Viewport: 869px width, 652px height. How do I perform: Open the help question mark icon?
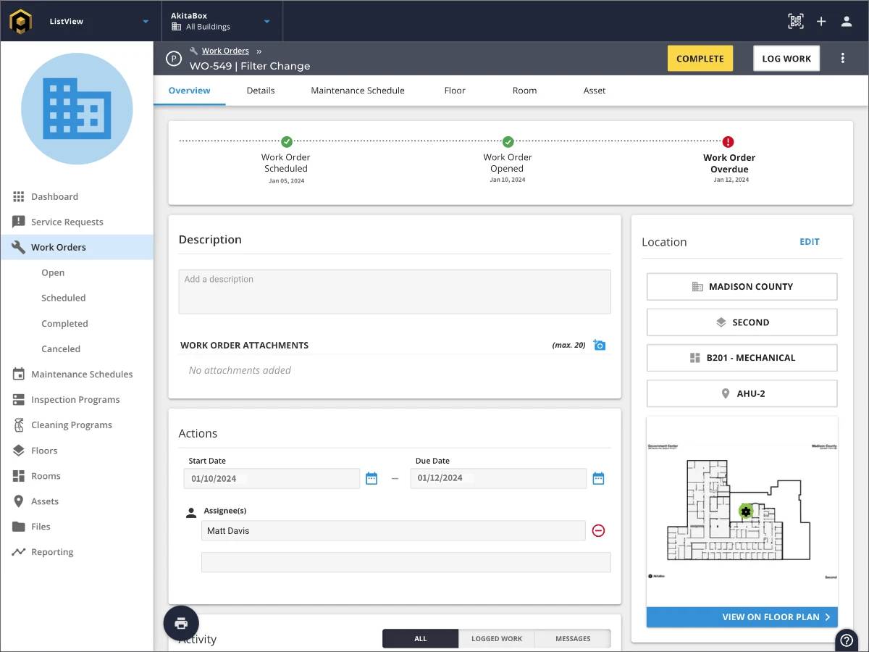click(846, 640)
